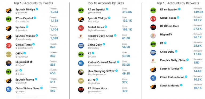Click People's Daily avatar in Likes list

pos(81,37)
